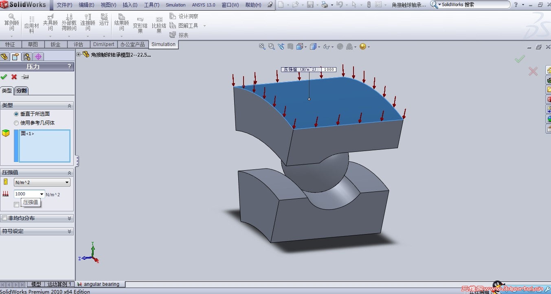Click the Undo arrow icon
The image size is (551, 294).
click(339, 5)
